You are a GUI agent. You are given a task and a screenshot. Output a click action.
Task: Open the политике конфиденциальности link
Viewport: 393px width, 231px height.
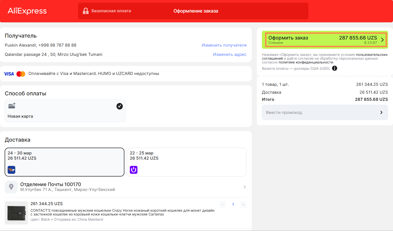(x=306, y=62)
